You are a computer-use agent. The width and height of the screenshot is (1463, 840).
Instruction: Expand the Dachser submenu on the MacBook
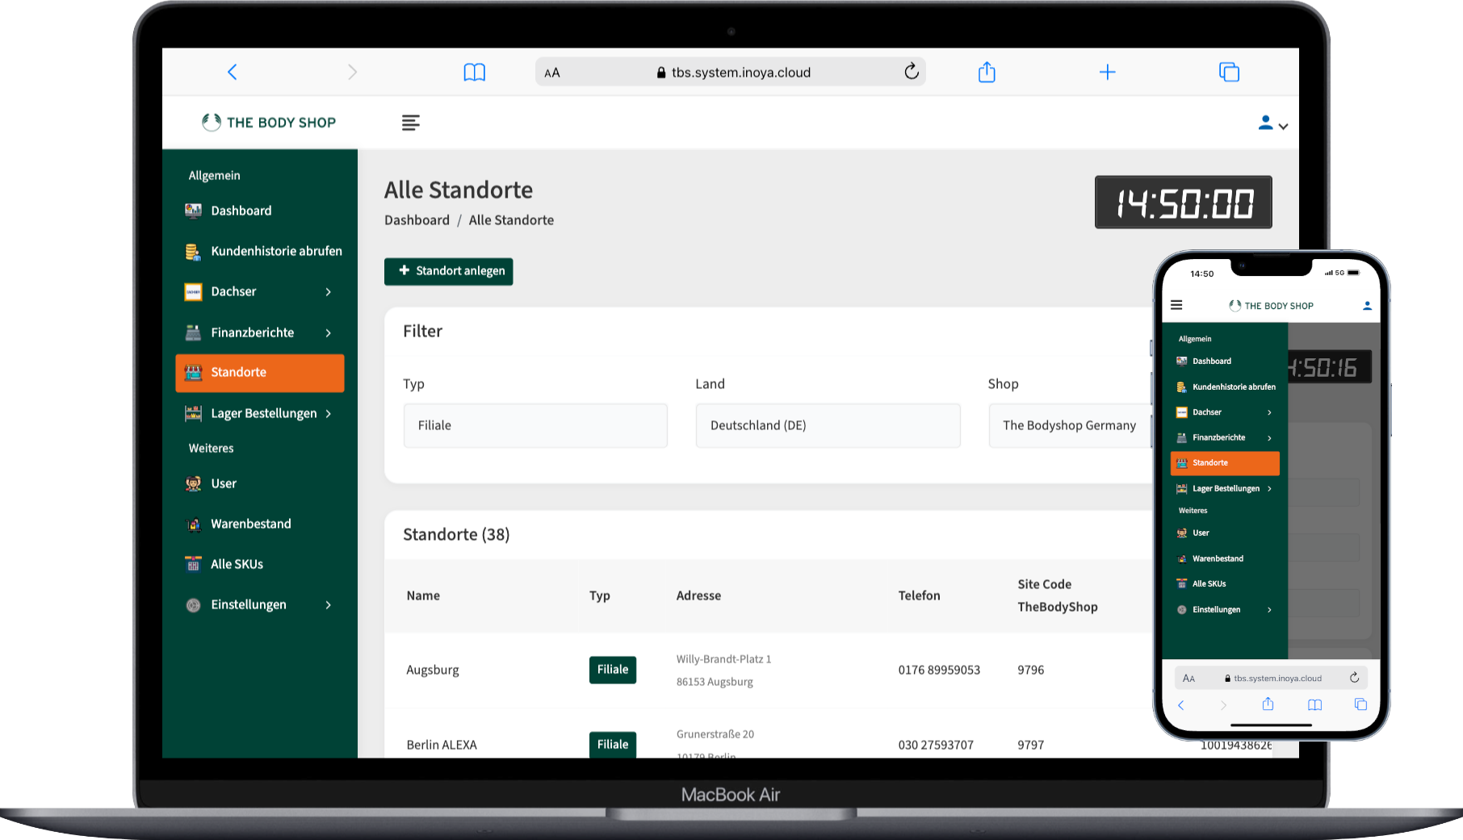pyautogui.click(x=260, y=291)
